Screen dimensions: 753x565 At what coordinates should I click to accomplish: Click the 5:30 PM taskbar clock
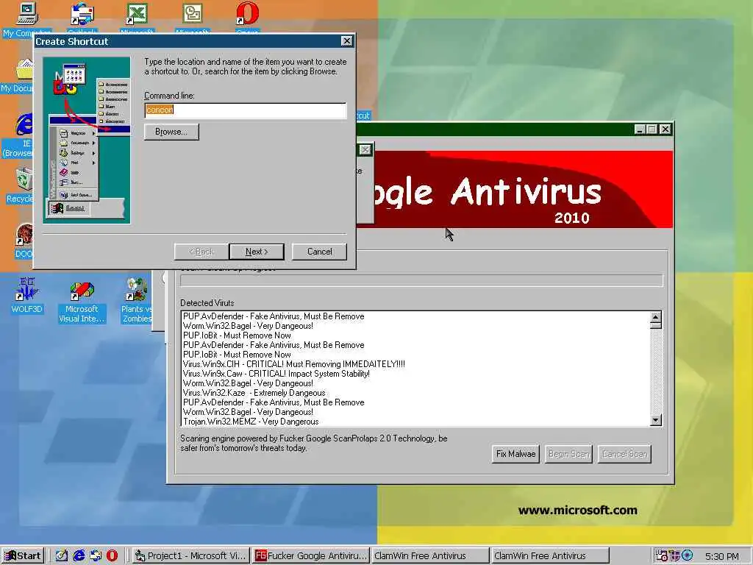coord(722,556)
